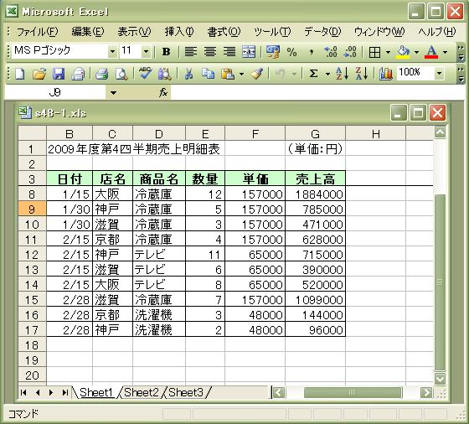The width and height of the screenshot is (469, 424).
Task: Open the zoom 100% dropdown
Action: click(439, 73)
